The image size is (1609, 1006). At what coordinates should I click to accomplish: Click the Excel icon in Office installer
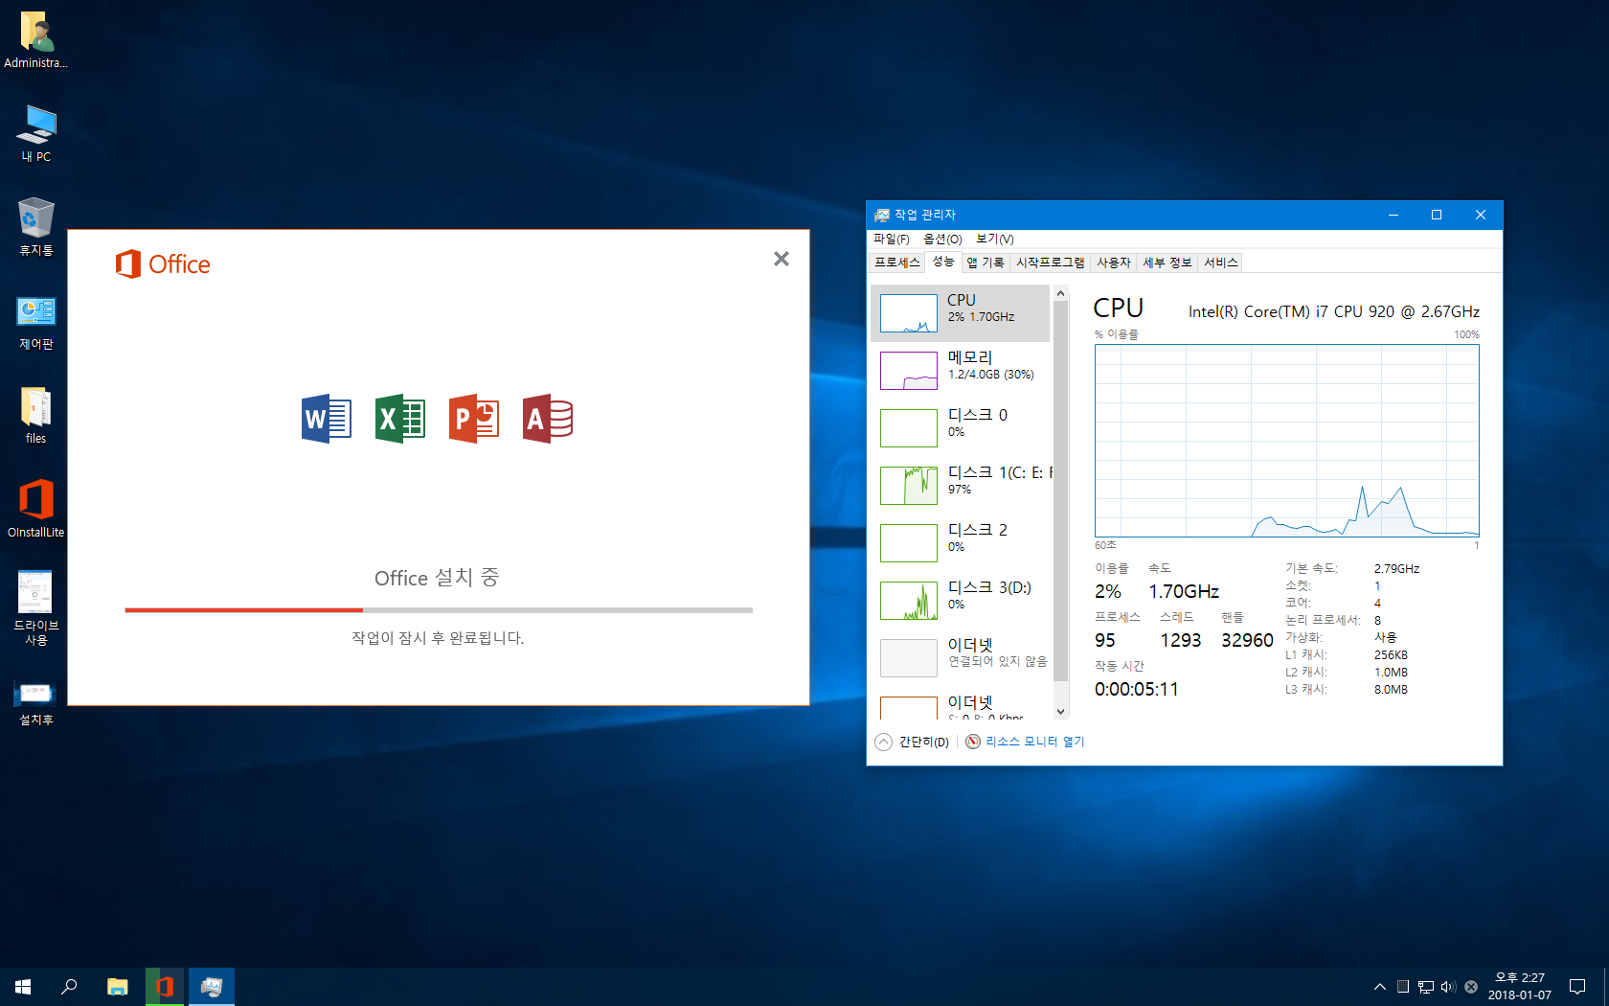click(400, 419)
